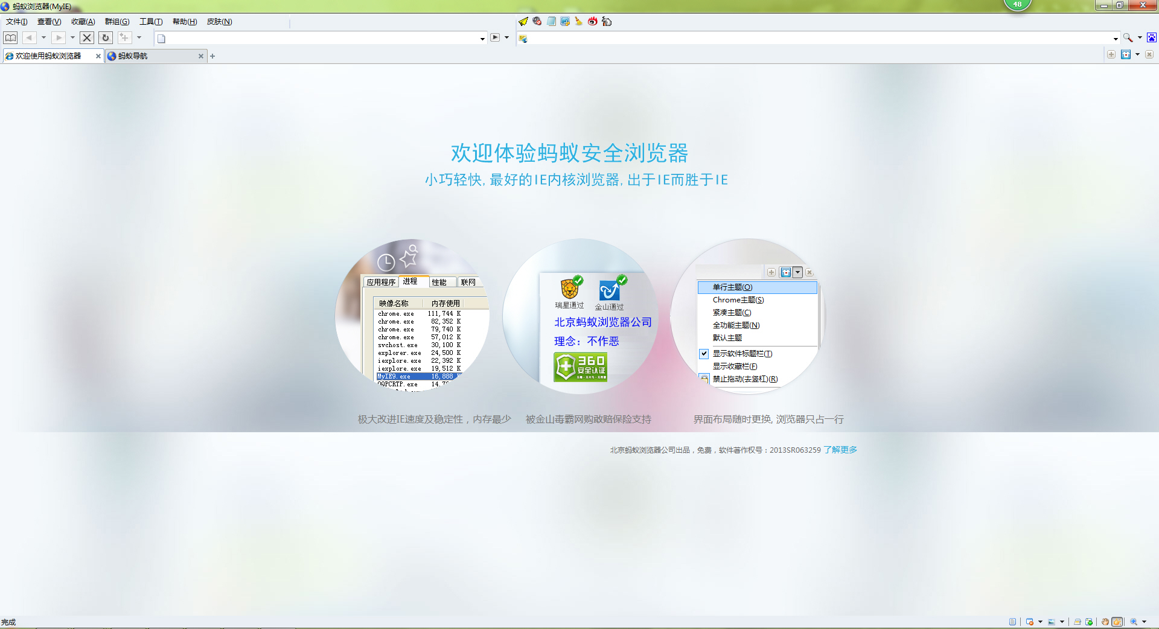Click the heading 欢迎体验蚂蚁安全浏览器

(570, 153)
